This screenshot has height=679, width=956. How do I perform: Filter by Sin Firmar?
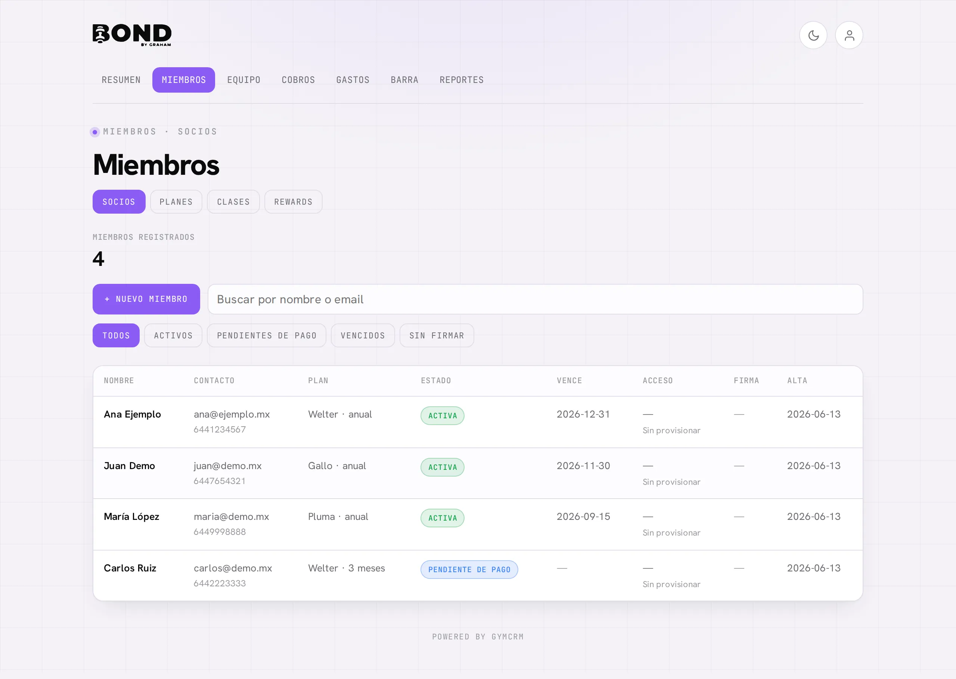(x=437, y=336)
